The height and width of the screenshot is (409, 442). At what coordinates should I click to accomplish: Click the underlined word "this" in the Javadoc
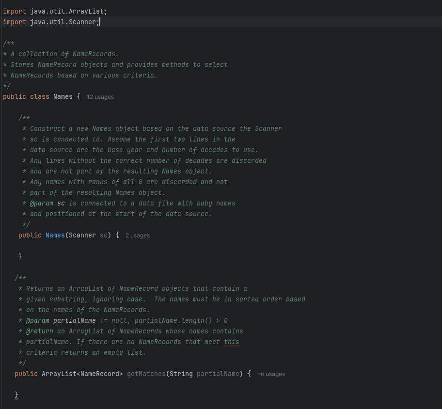pyautogui.click(x=232, y=342)
